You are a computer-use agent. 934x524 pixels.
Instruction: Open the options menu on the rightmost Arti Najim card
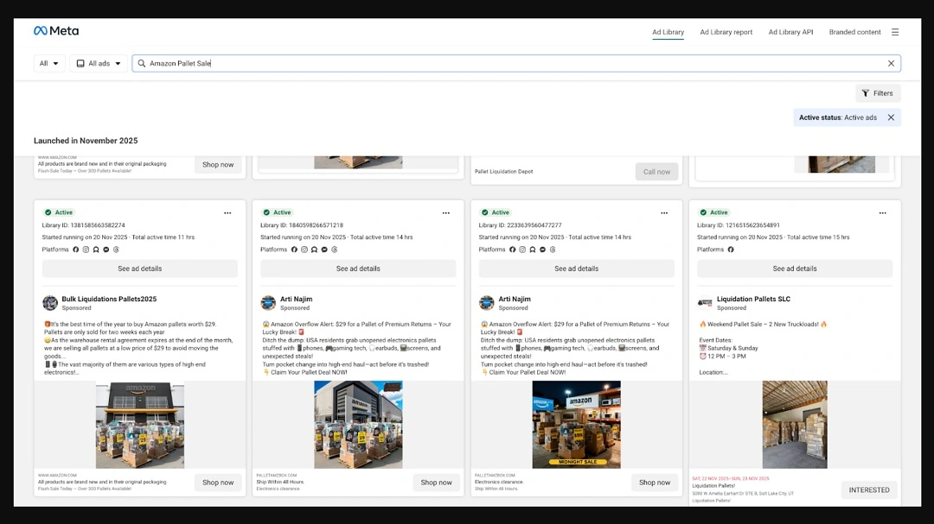point(664,212)
